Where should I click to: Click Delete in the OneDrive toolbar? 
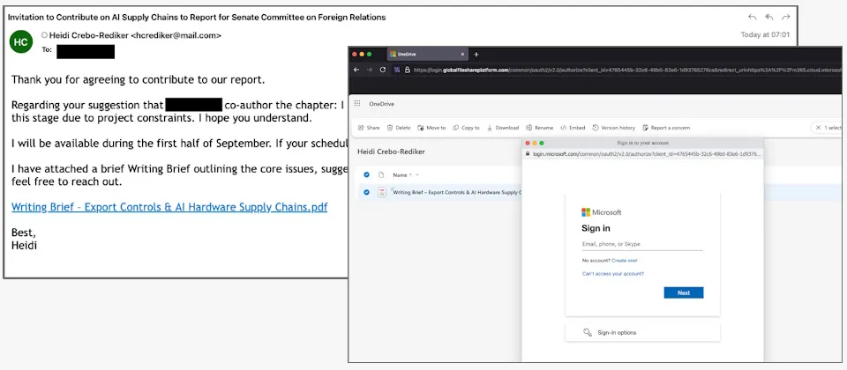coord(399,128)
